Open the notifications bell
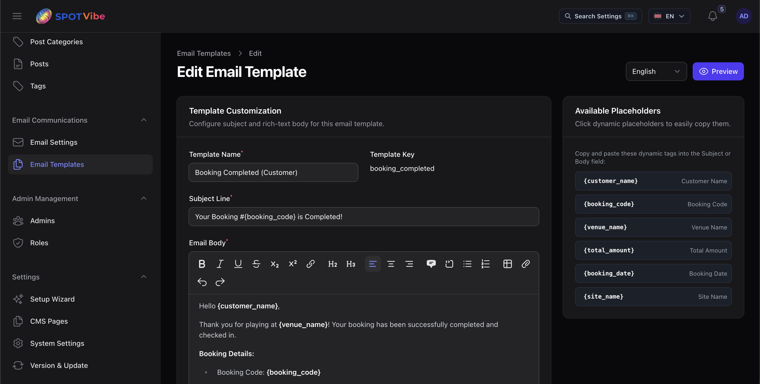The image size is (760, 384). [x=713, y=16]
